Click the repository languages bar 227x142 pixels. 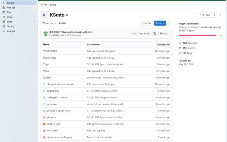(200, 35)
